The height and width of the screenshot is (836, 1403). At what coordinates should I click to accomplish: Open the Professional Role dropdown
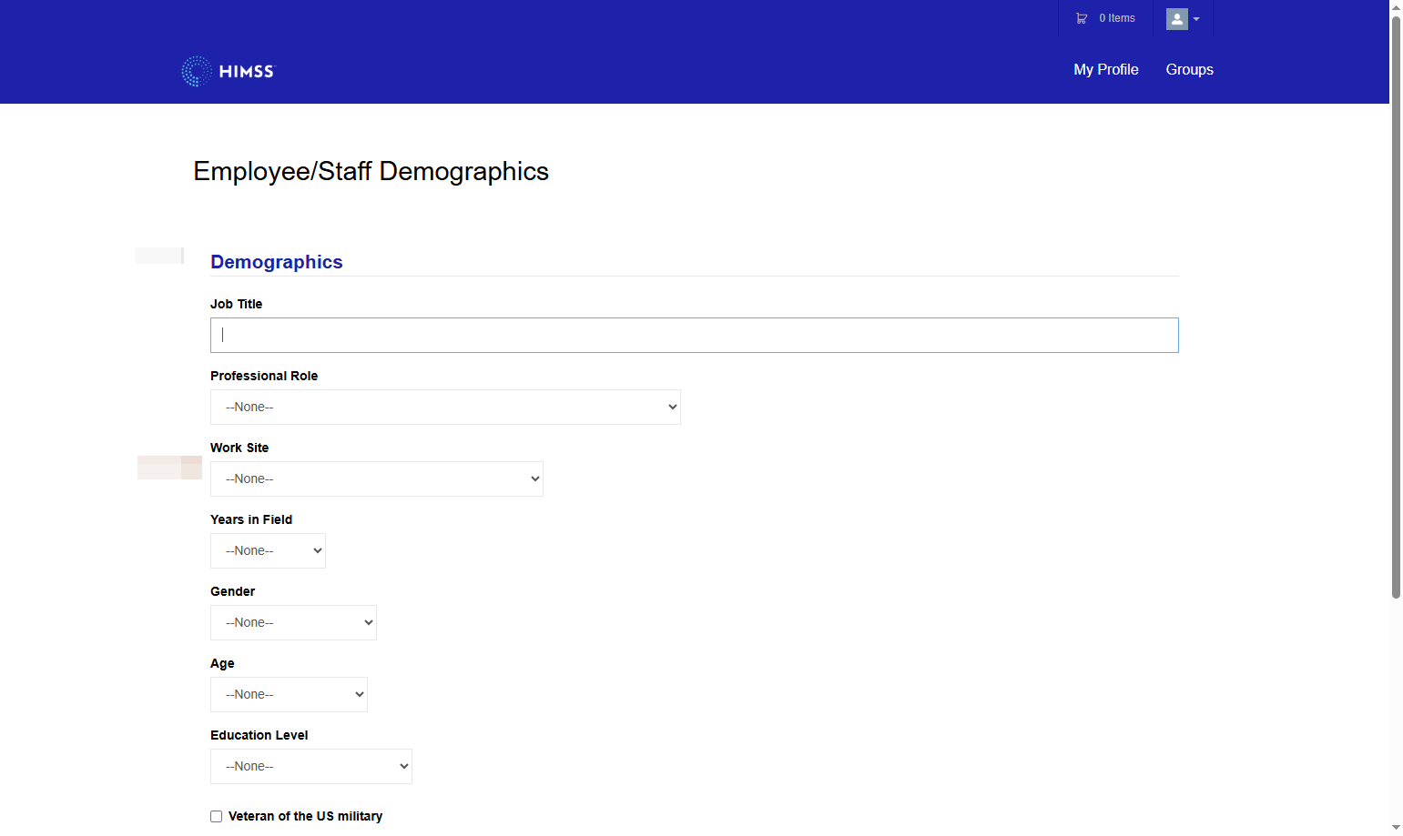(x=445, y=407)
